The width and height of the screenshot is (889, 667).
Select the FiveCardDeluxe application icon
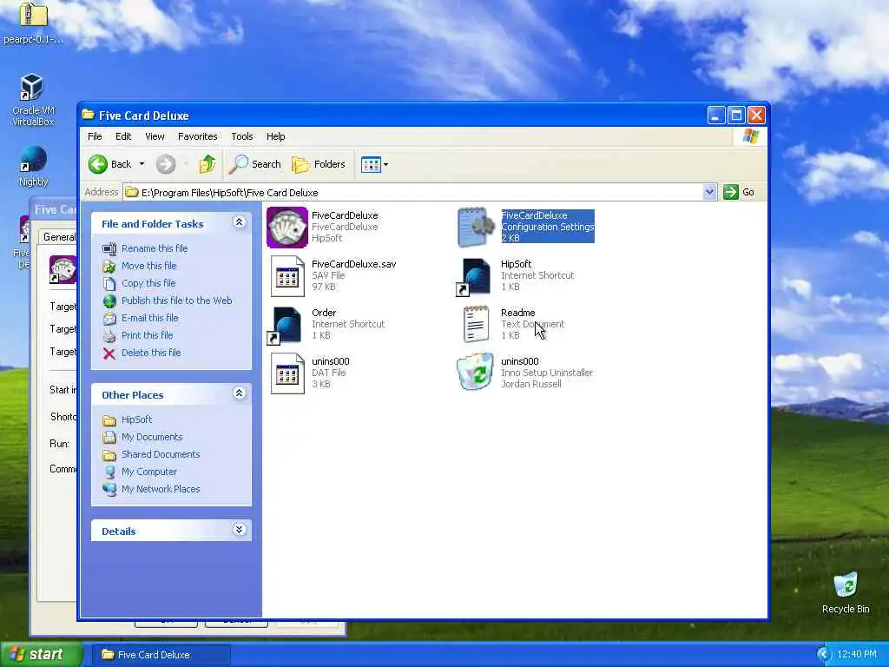click(x=287, y=227)
